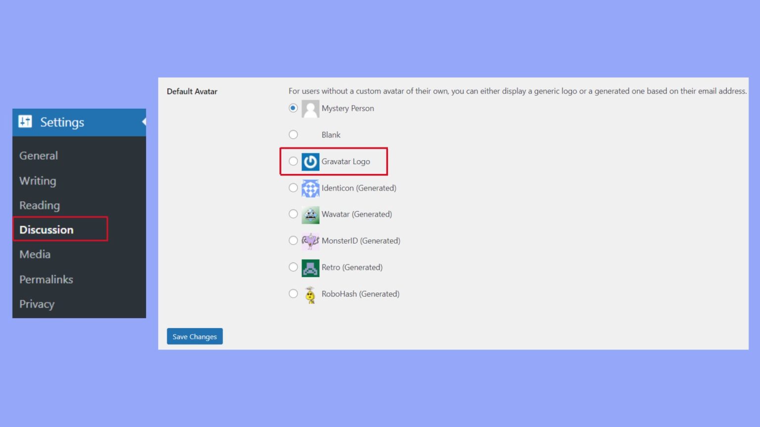Image resolution: width=760 pixels, height=427 pixels.
Task: Open the Media settings page
Action: [35, 254]
